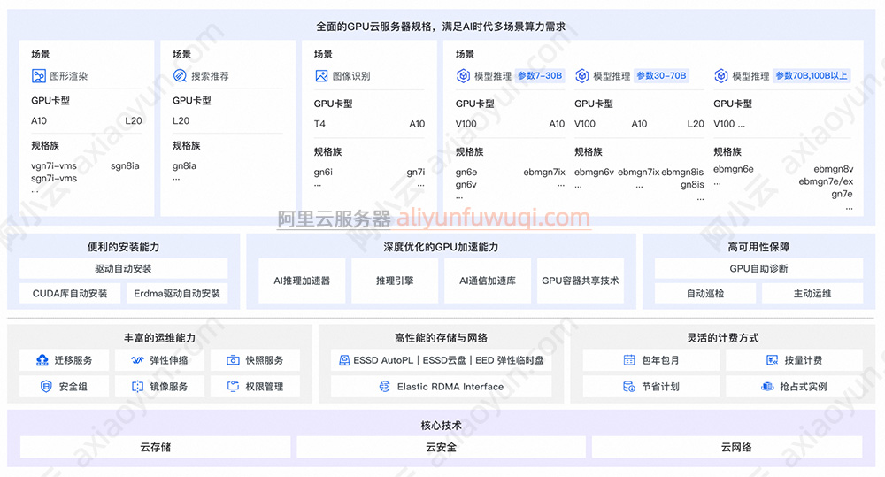Click the gn6e spec family text
885x477 pixels.
pos(466,173)
